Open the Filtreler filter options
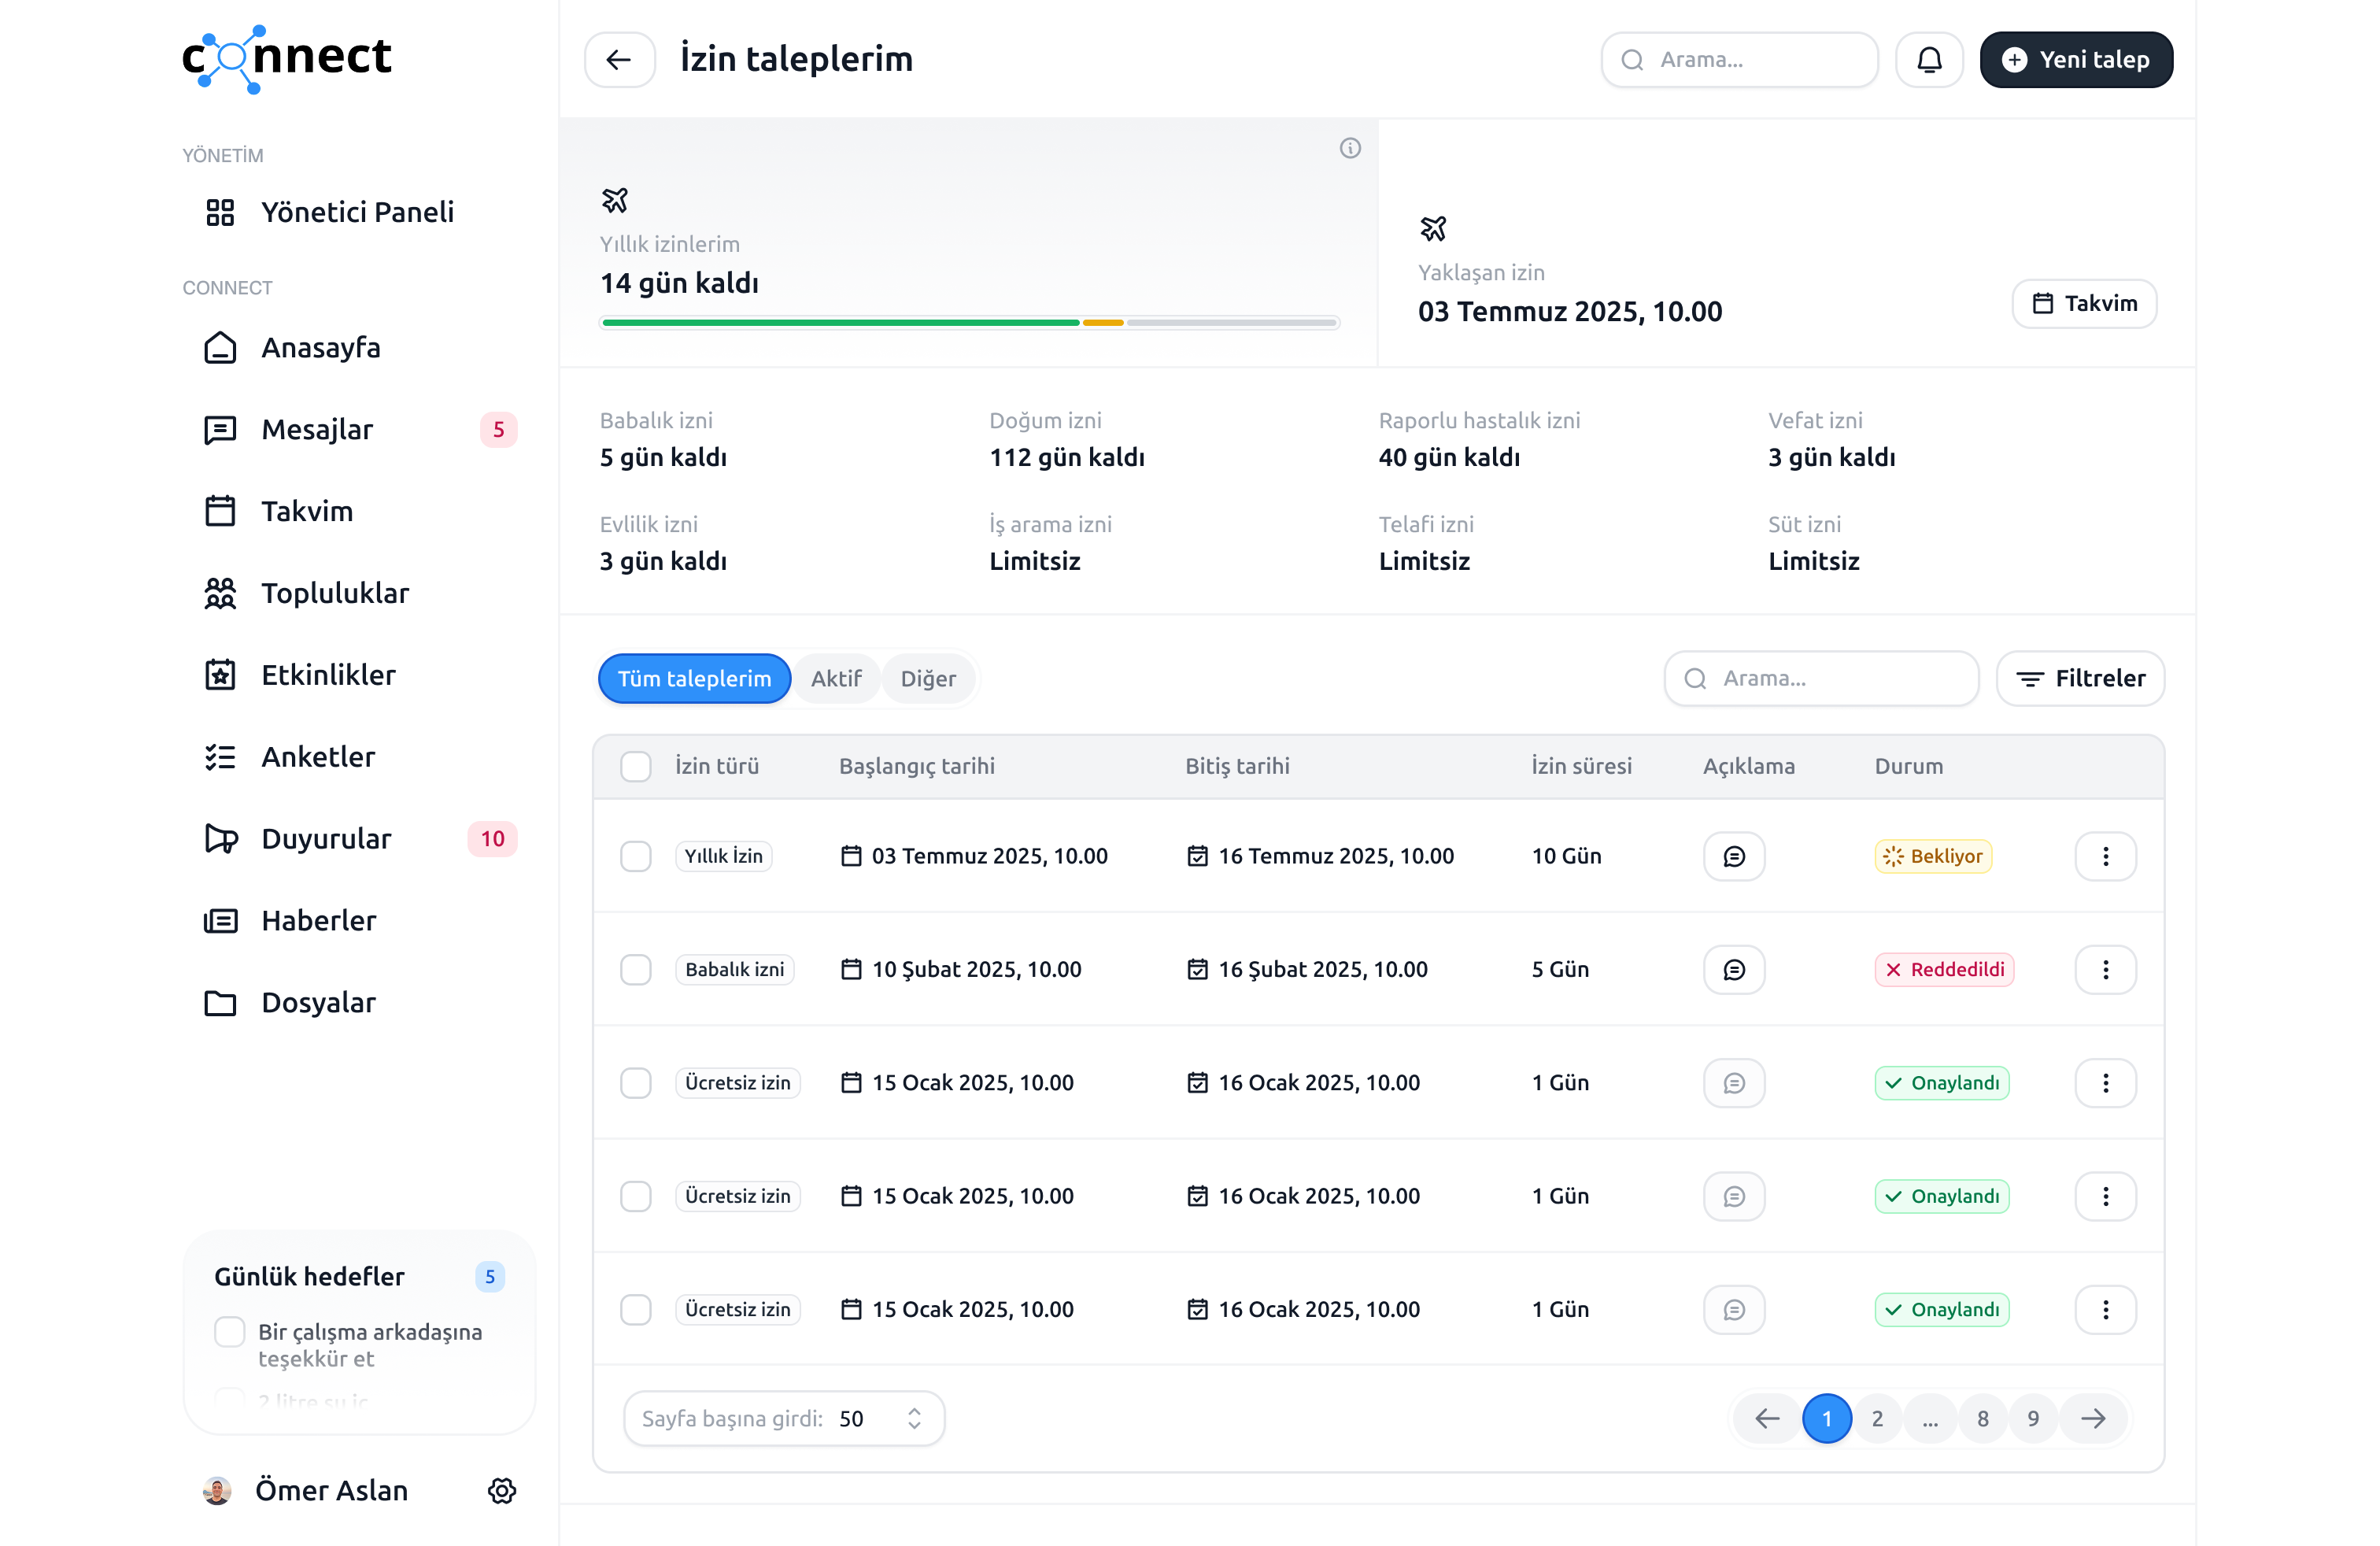The height and width of the screenshot is (1546, 2380). pyautogui.click(x=2080, y=678)
